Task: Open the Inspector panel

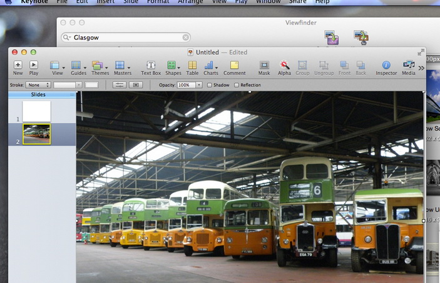Action: click(386, 68)
